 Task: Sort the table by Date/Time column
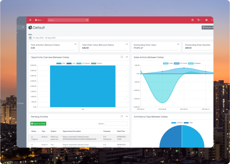123,131
